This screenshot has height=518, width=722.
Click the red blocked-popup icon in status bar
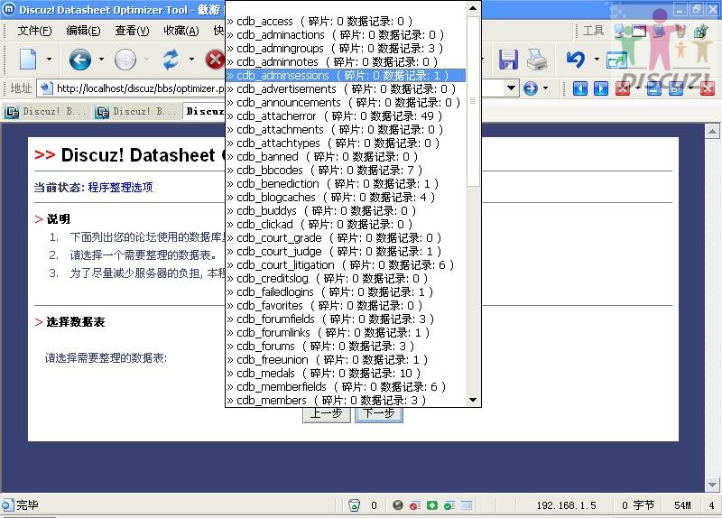[415, 505]
